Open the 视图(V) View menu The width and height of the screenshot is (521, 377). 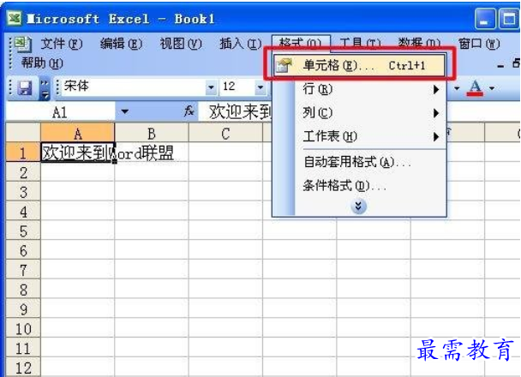tap(181, 44)
